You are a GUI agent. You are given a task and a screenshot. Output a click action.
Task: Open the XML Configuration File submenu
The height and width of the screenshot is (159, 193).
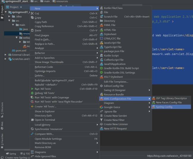[125, 99]
